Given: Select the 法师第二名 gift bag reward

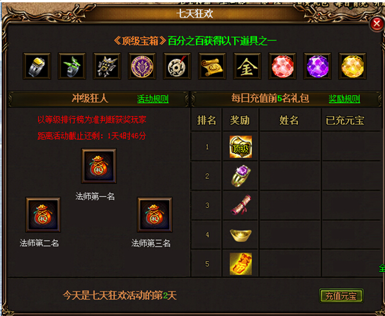Looking at the screenshot, I should (43, 215).
